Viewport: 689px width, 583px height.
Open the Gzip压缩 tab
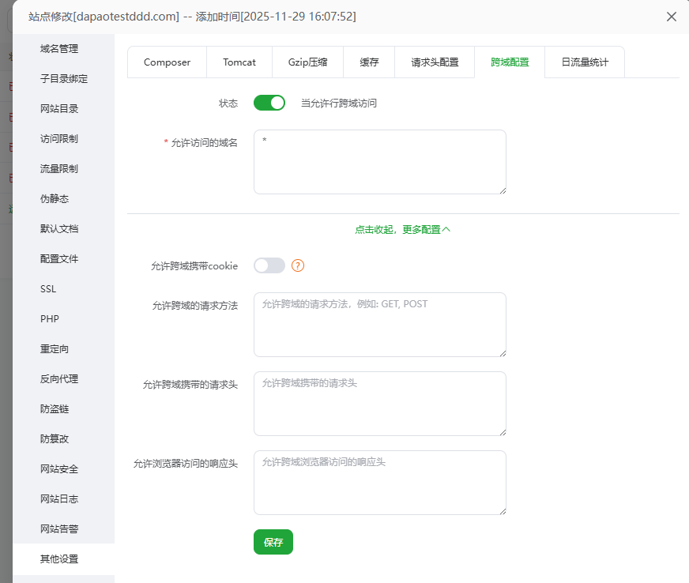pos(307,62)
